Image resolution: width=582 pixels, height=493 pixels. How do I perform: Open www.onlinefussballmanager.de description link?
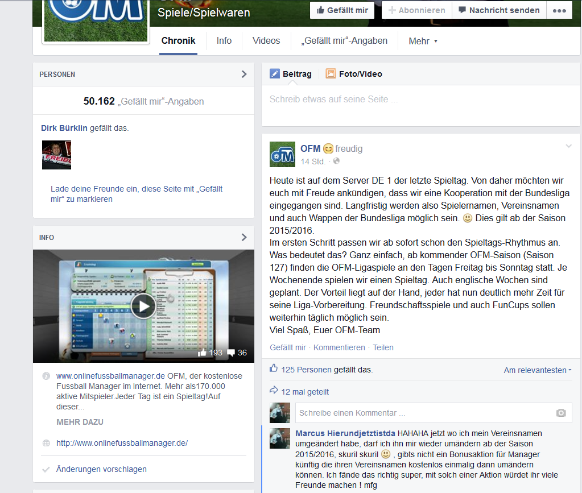[x=110, y=376]
